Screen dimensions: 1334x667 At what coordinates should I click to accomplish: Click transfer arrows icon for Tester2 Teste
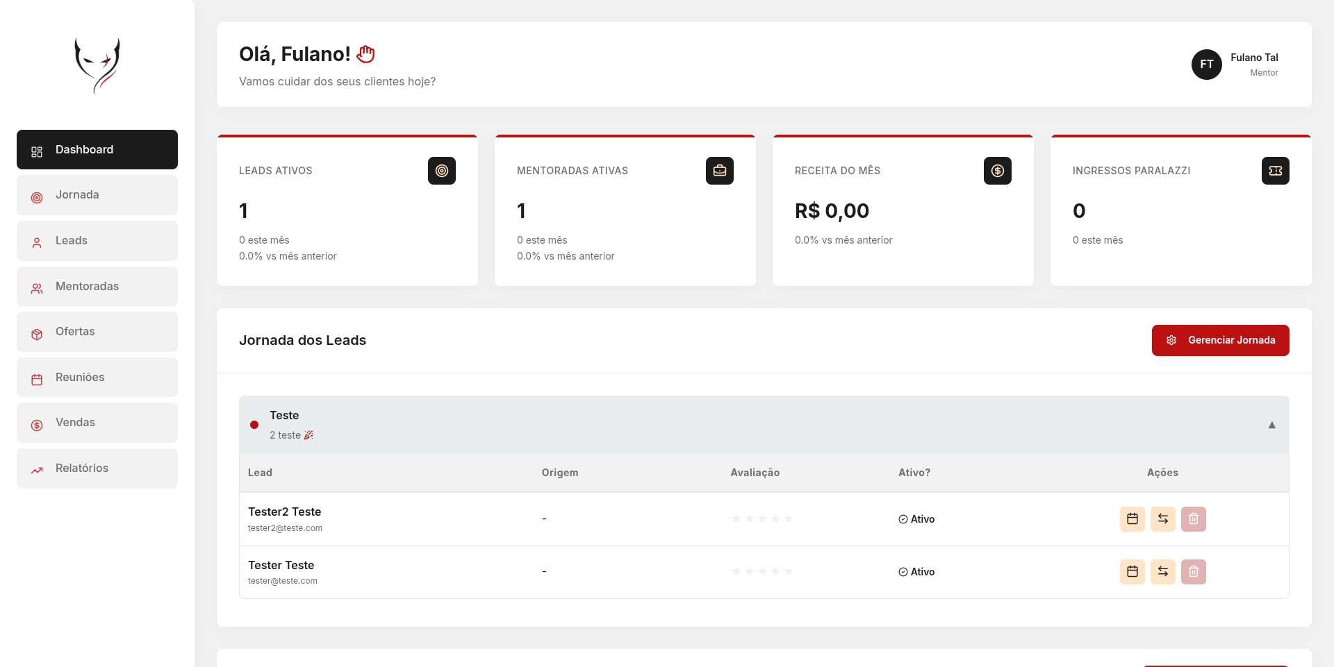click(x=1162, y=518)
